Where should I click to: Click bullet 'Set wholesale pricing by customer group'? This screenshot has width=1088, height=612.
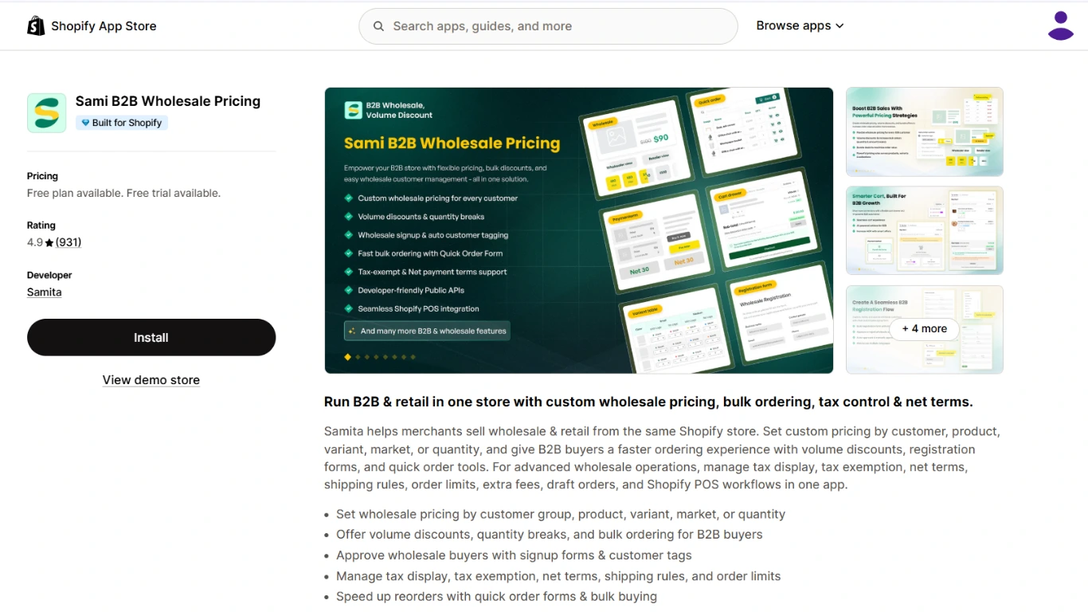[x=561, y=514]
